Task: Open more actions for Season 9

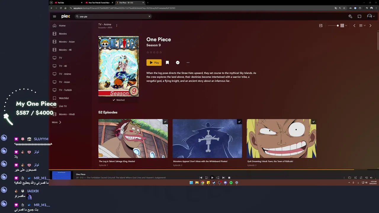Action: [x=188, y=62]
